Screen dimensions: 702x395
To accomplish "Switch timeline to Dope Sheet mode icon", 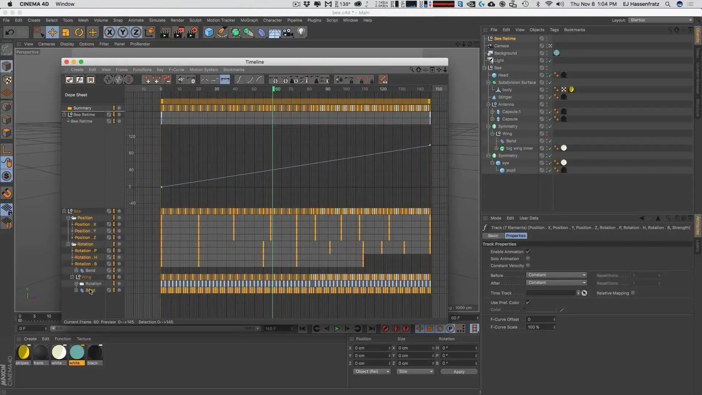I will [69, 80].
